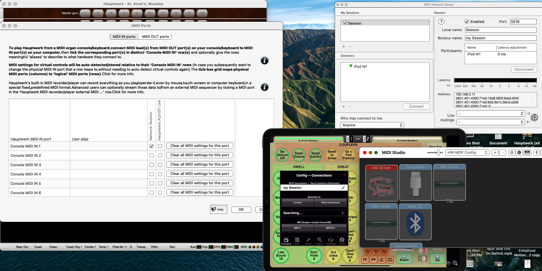Open Bluetooth configuration in MIDI Studio toolbar
This screenshot has width=542, height=271.
[x=536, y=153]
